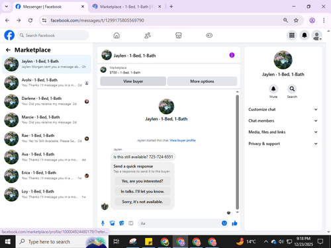Close the Marketplace browser tab

(x=160, y=7)
